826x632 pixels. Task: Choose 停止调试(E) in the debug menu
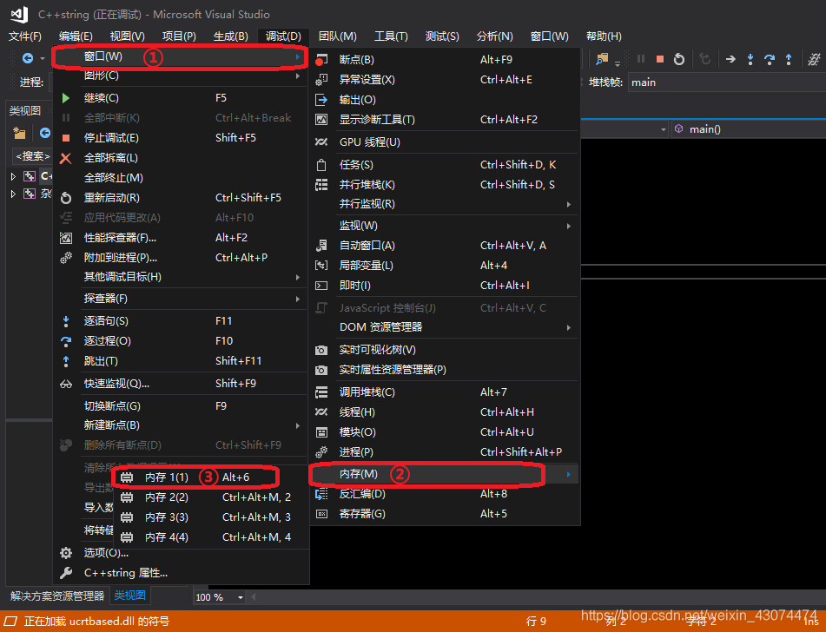182,138
